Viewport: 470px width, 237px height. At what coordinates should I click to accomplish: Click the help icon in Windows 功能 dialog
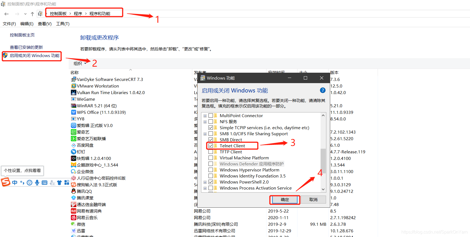[323, 90]
